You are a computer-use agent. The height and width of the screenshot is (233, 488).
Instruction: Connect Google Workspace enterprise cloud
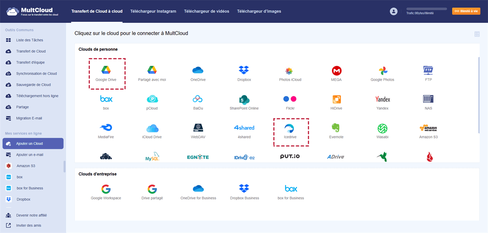(x=106, y=192)
